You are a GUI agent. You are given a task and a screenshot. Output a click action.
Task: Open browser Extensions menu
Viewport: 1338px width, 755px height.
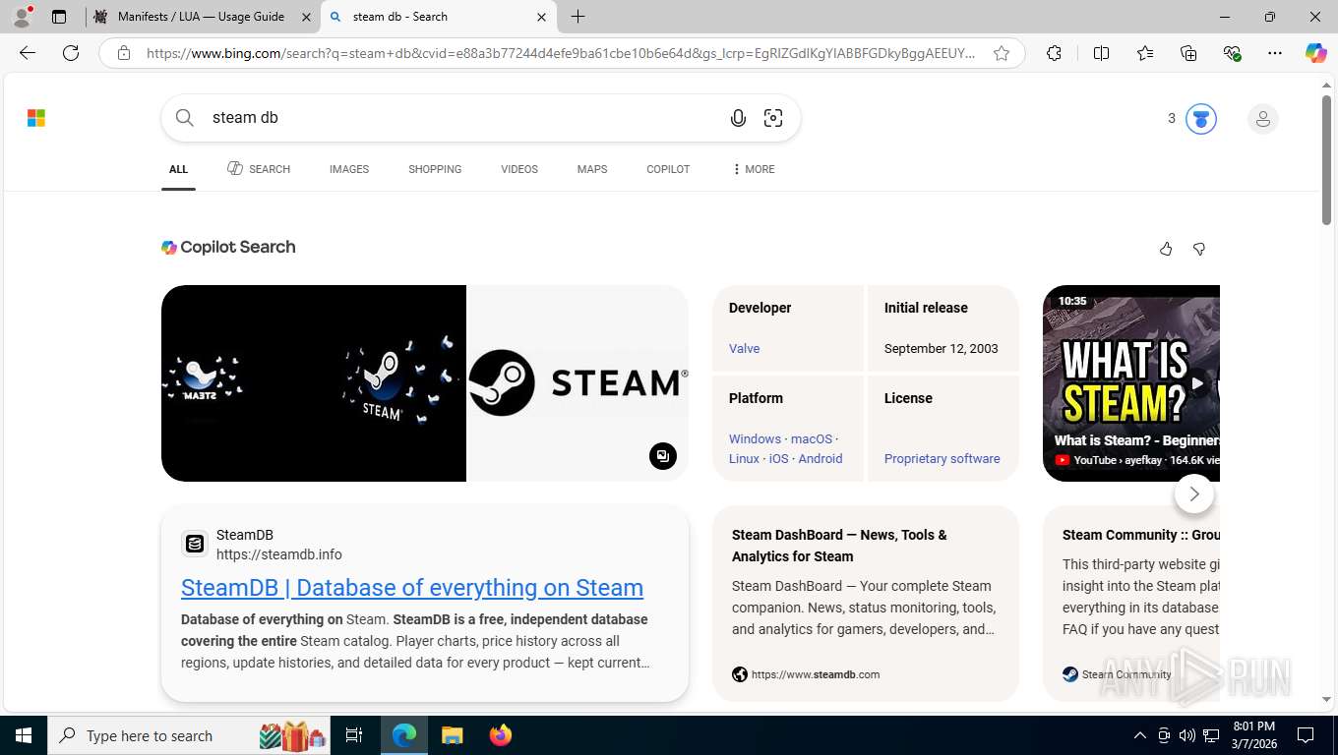(1054, 53)
